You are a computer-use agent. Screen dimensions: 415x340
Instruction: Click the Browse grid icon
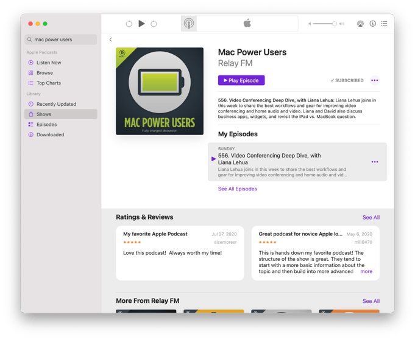[31, 72]
